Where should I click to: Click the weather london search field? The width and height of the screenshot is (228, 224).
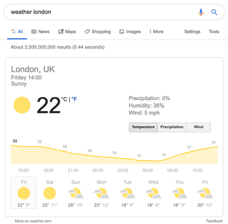click(102, 12)
